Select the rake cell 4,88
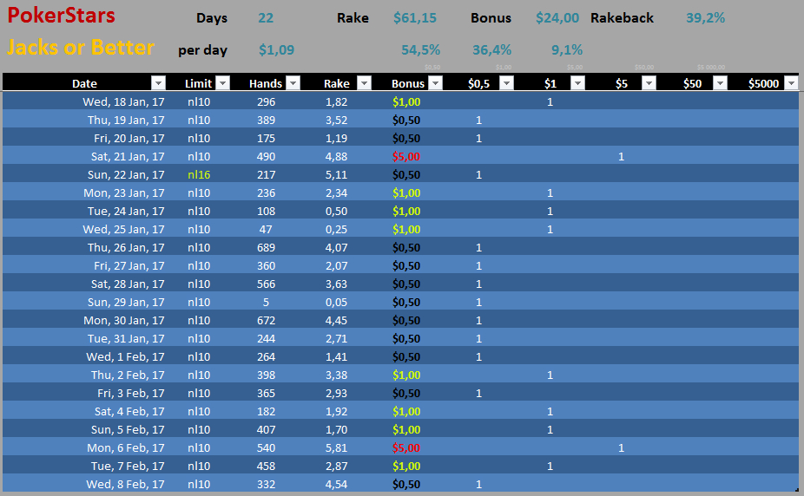This screenshot has width=804, height=496. coord(336,157)
